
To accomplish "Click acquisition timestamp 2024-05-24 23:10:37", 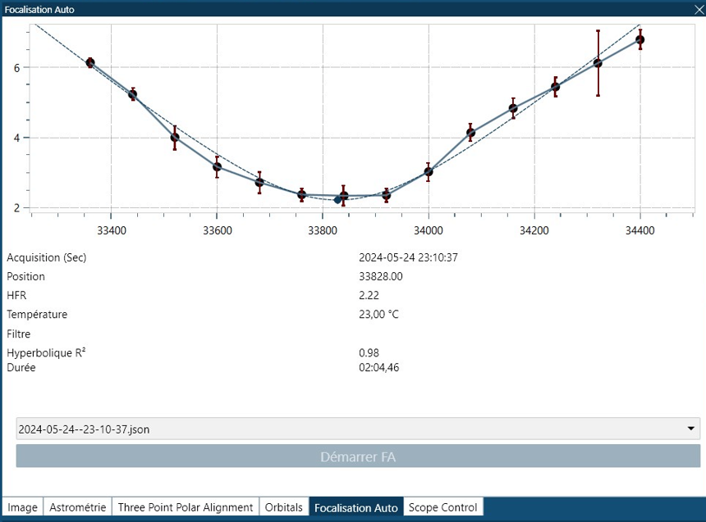I will [408, 257].
